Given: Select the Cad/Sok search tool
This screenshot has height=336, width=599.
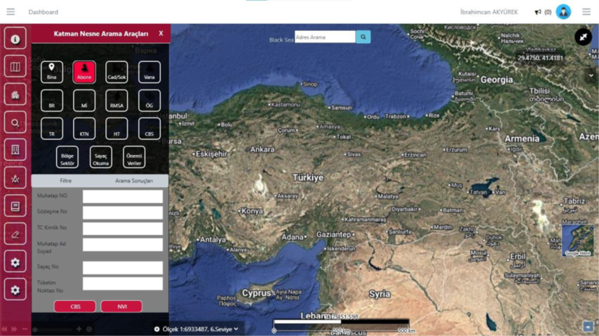Looking at the screenshot, I should [x=117, y=72].
